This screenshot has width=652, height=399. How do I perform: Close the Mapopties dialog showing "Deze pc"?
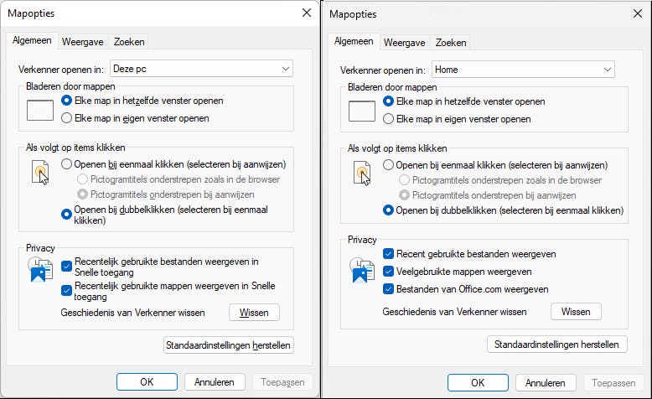306,13
